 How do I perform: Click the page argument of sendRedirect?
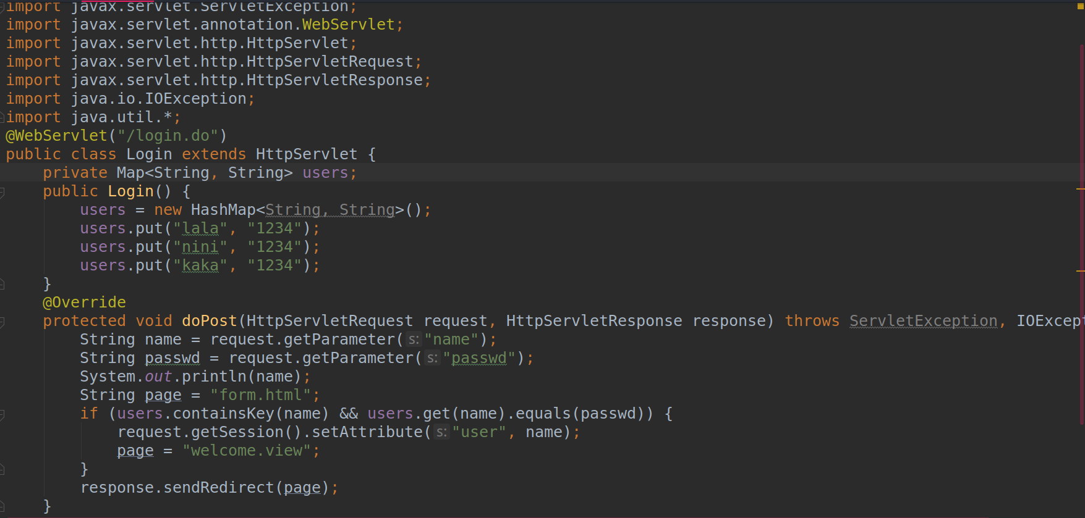(302, 488)
